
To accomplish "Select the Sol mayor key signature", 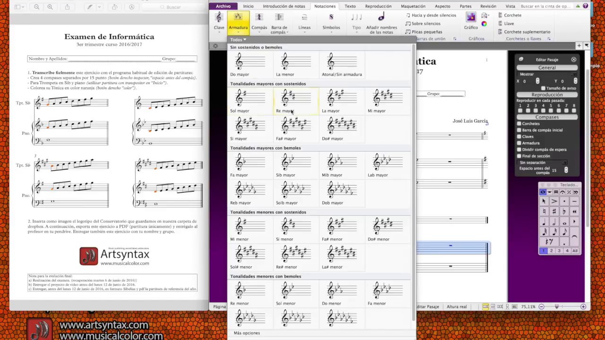I will [250, 101].
